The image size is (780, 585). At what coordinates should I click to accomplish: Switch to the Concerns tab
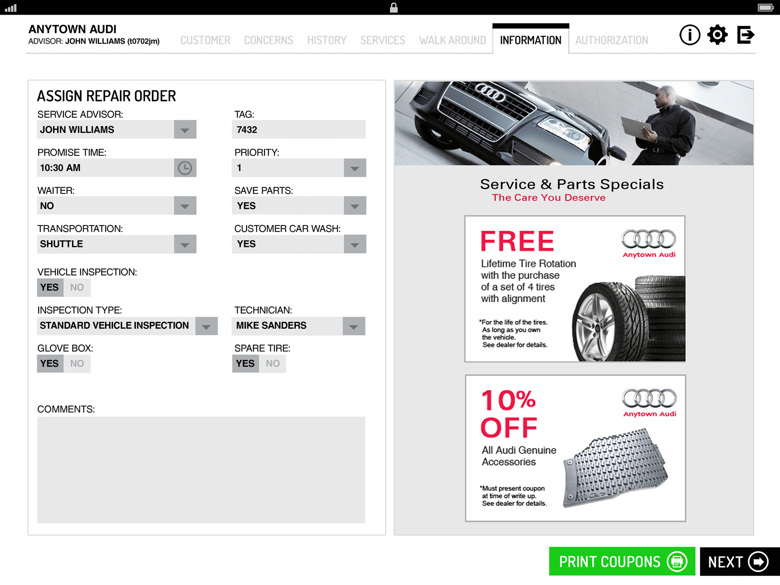(269, 40)
